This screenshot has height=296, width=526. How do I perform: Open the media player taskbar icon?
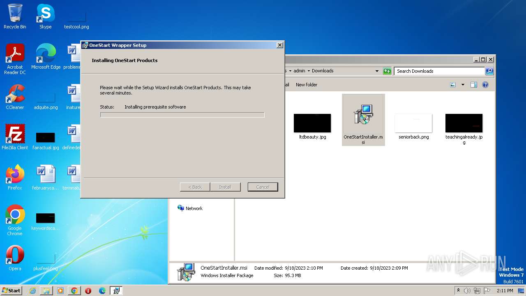click(x=60, y=291)
